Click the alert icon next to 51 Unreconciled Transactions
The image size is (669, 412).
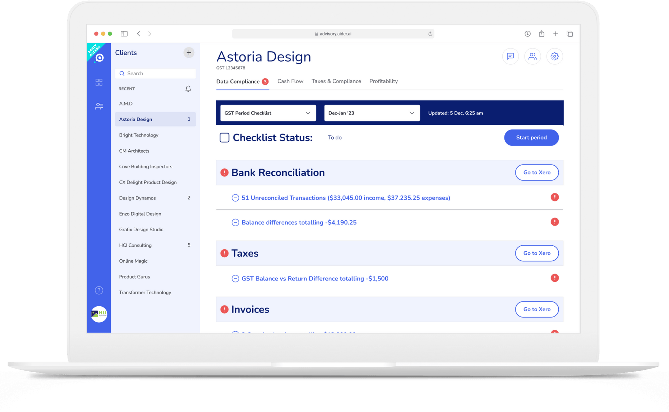click(x=555, y=197)
